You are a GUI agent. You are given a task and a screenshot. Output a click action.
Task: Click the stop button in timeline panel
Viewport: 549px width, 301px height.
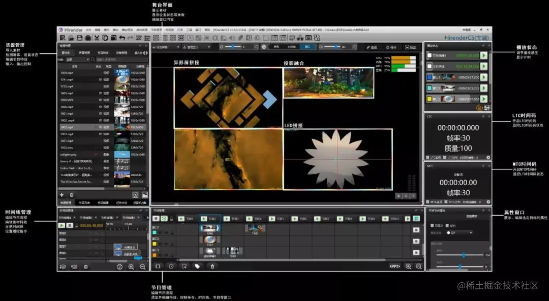[70, 226]
